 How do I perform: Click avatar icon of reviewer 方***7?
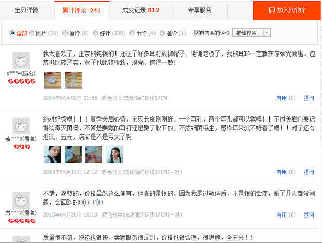tap(21, 200)
